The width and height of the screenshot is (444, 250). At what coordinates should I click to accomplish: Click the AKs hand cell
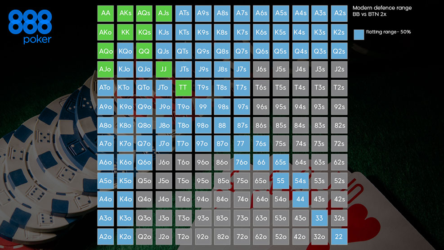[x=125, y=14]
